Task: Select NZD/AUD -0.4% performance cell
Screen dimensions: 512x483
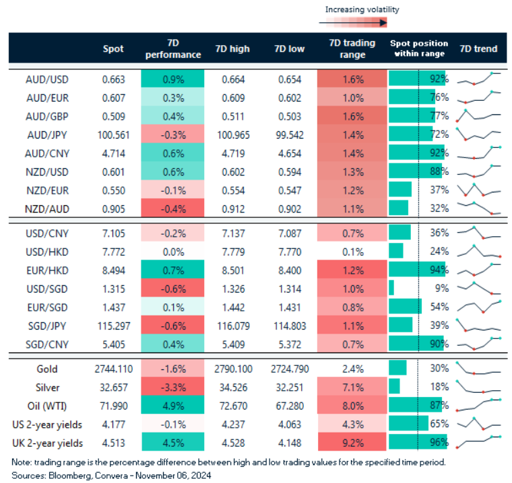Action: [172, 208]
